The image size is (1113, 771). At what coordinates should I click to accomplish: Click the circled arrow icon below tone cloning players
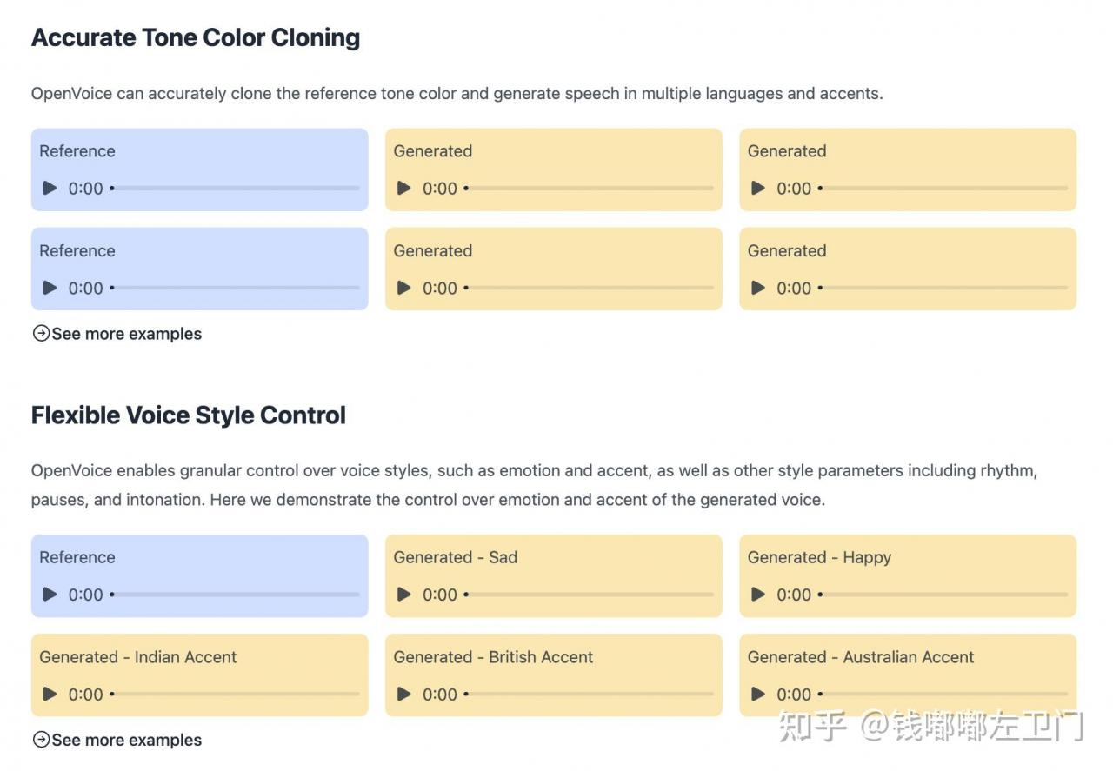[x=41, y=333]
